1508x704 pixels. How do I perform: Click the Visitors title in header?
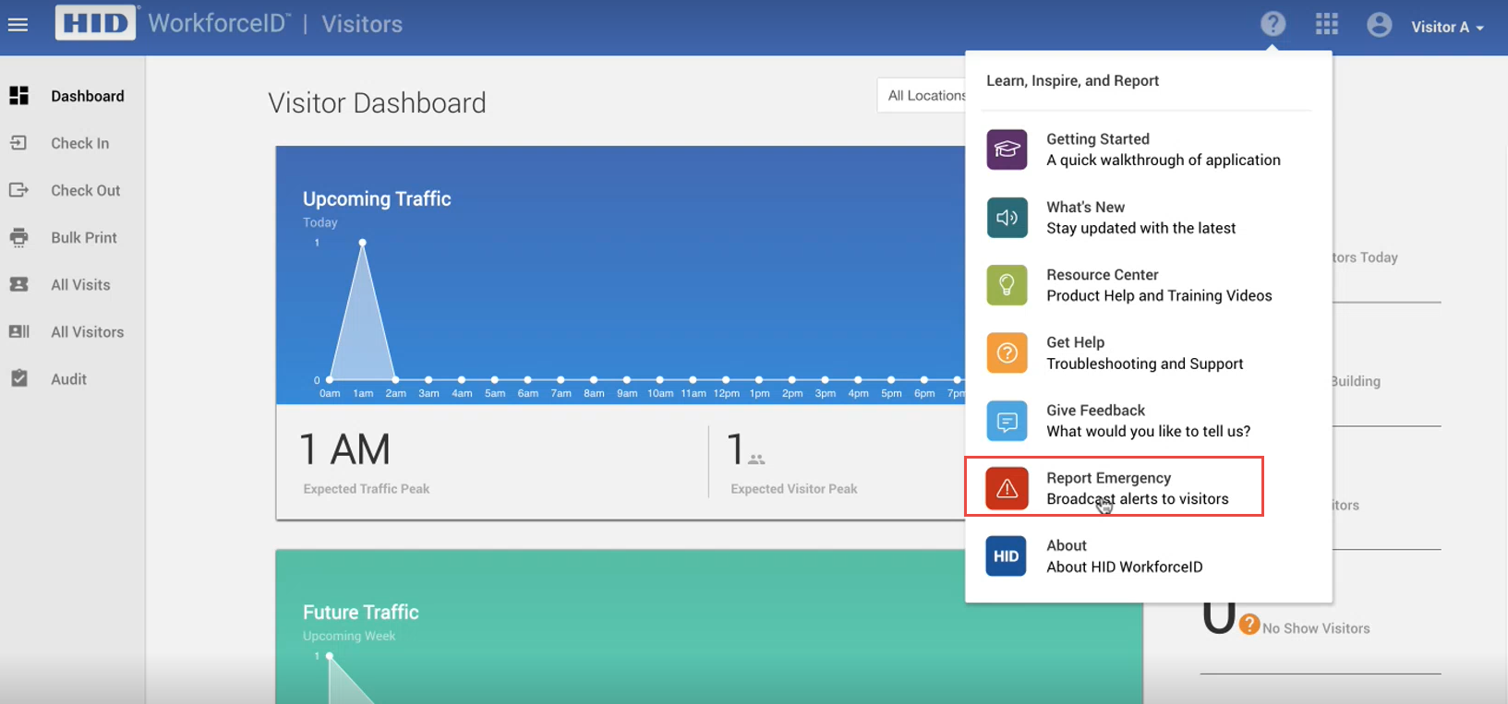[x=362, y=24]
